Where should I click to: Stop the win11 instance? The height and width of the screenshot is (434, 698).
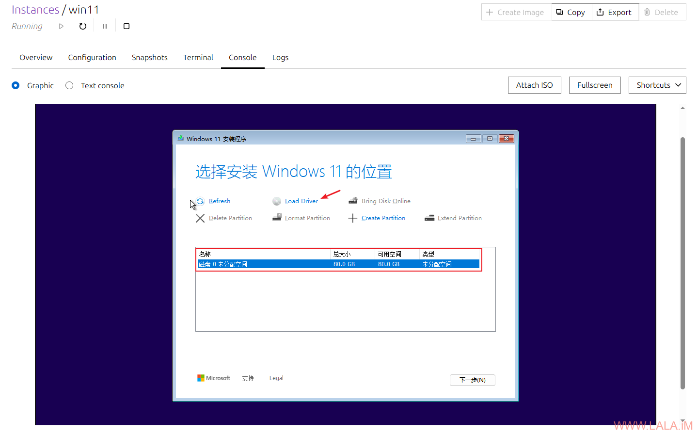127,26
